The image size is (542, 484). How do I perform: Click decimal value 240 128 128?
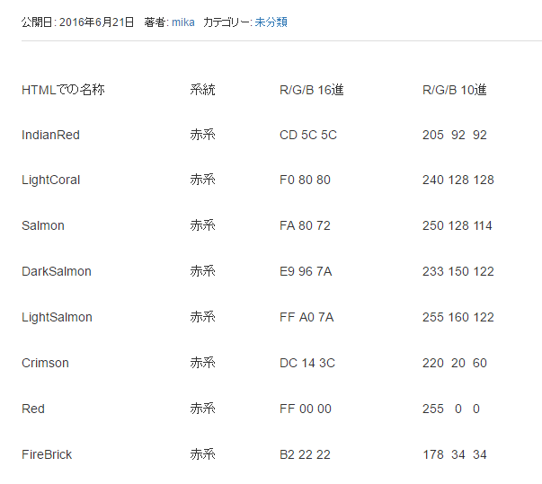[458, 180]
